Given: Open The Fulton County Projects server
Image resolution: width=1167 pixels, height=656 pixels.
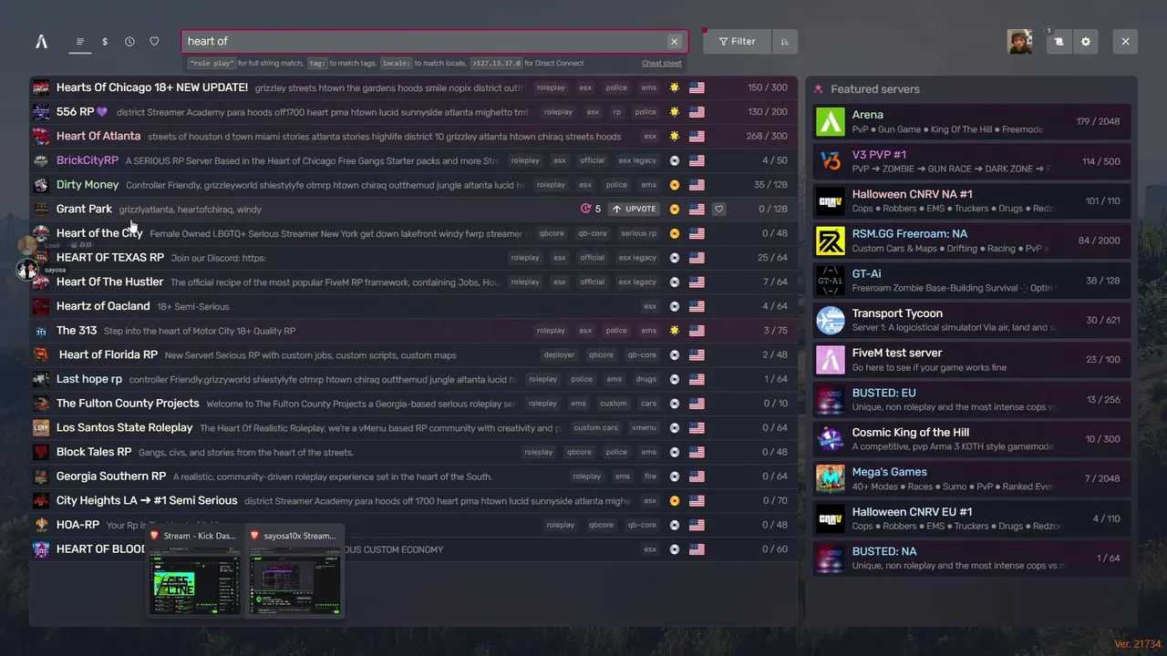Looking at the screenshot, I should pyautogui.click(x=415, y=404).
